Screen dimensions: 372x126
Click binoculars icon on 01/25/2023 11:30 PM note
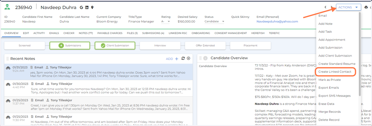tap(8, 117)
